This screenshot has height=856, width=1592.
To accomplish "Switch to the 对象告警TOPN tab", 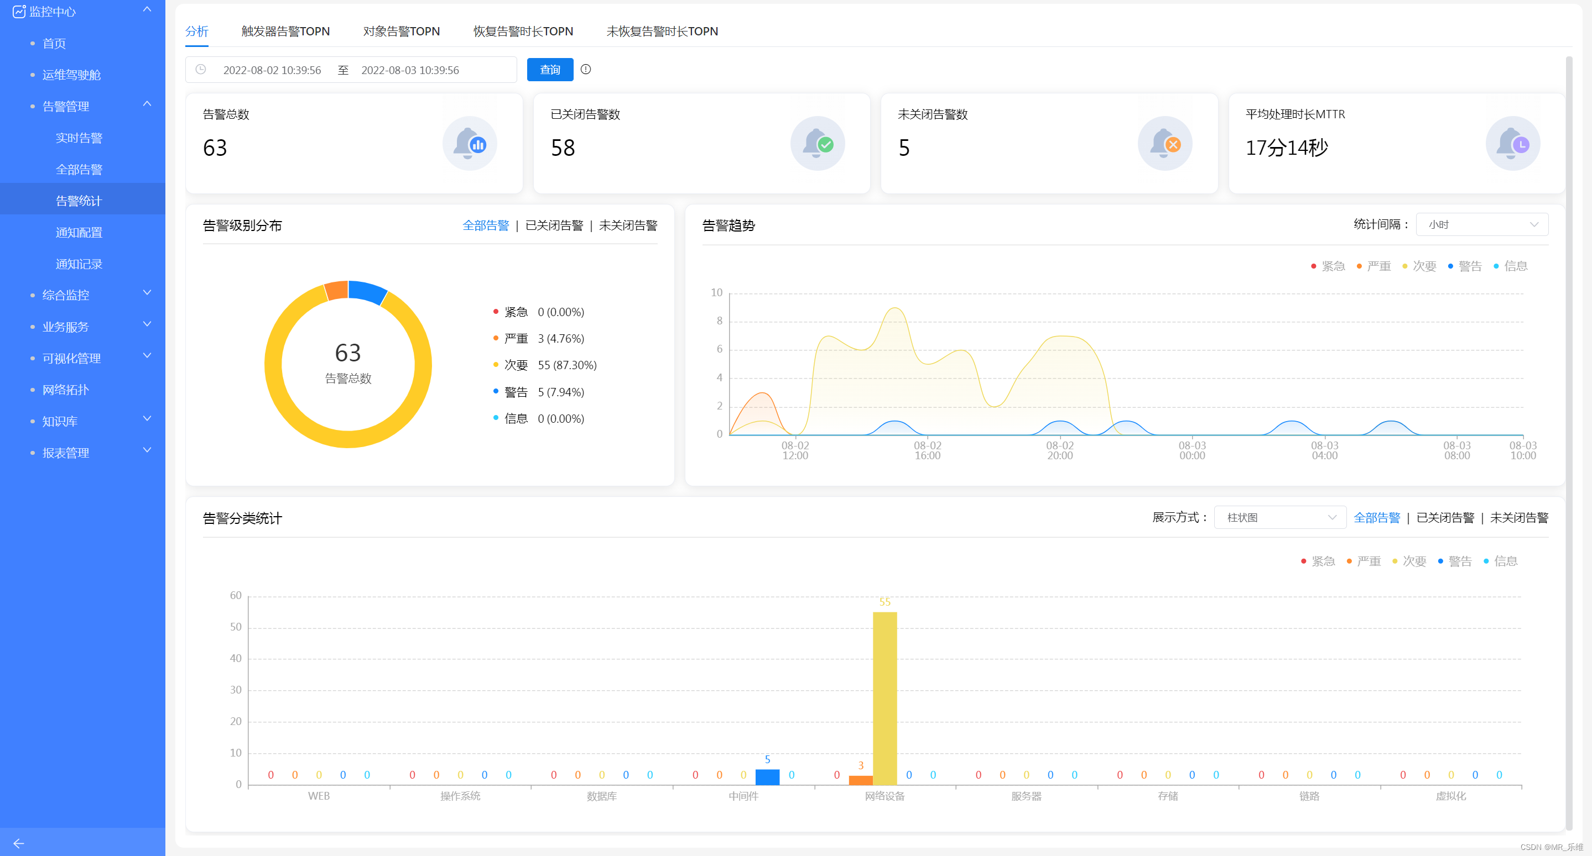I will 401,31.
